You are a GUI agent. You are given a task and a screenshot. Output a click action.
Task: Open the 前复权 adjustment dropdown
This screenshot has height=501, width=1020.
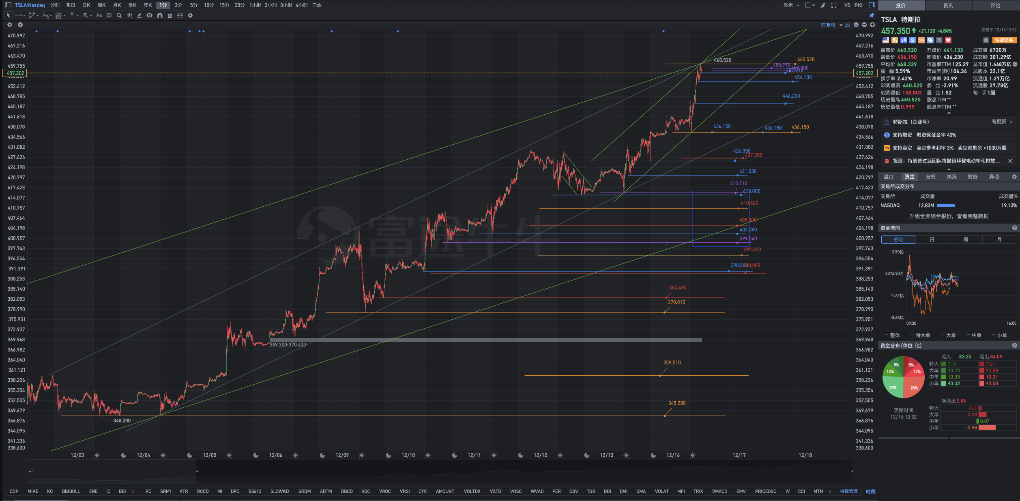831,25
